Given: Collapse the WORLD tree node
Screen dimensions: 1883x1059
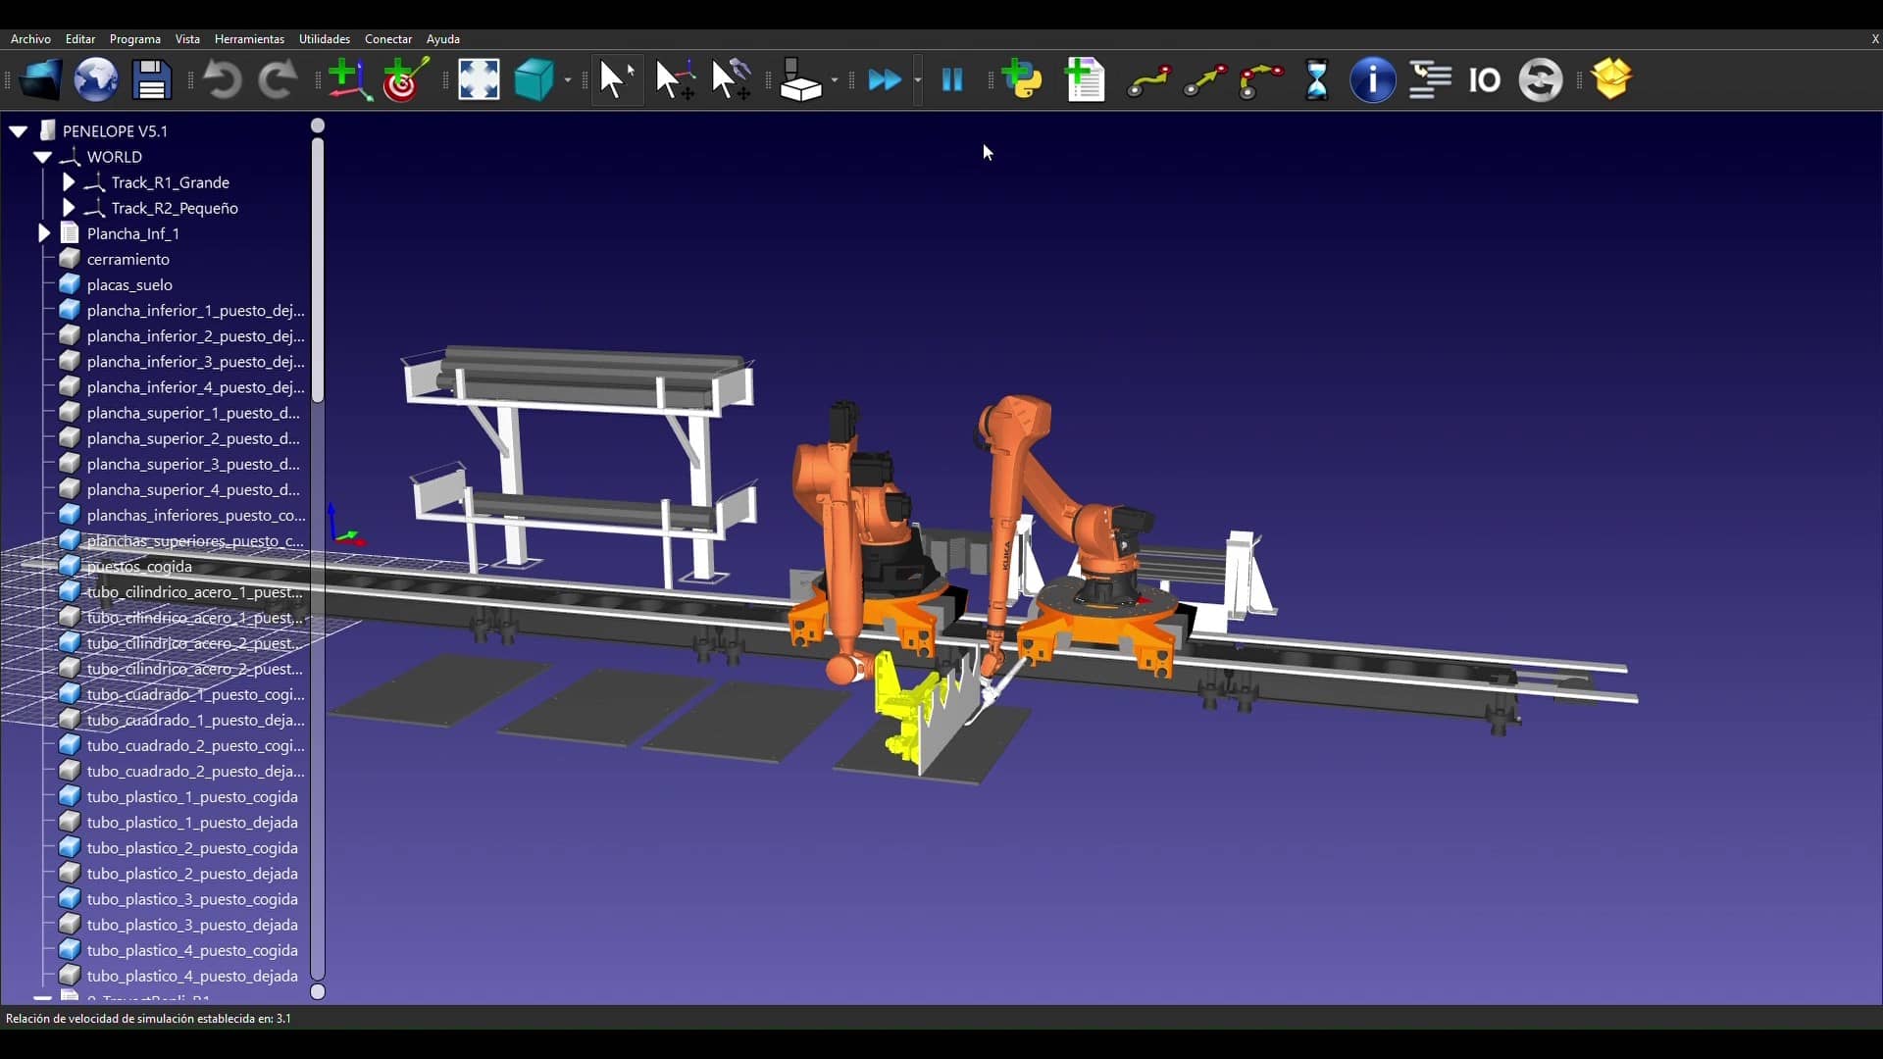Looking at the screenshot, I should click(42, 157).
